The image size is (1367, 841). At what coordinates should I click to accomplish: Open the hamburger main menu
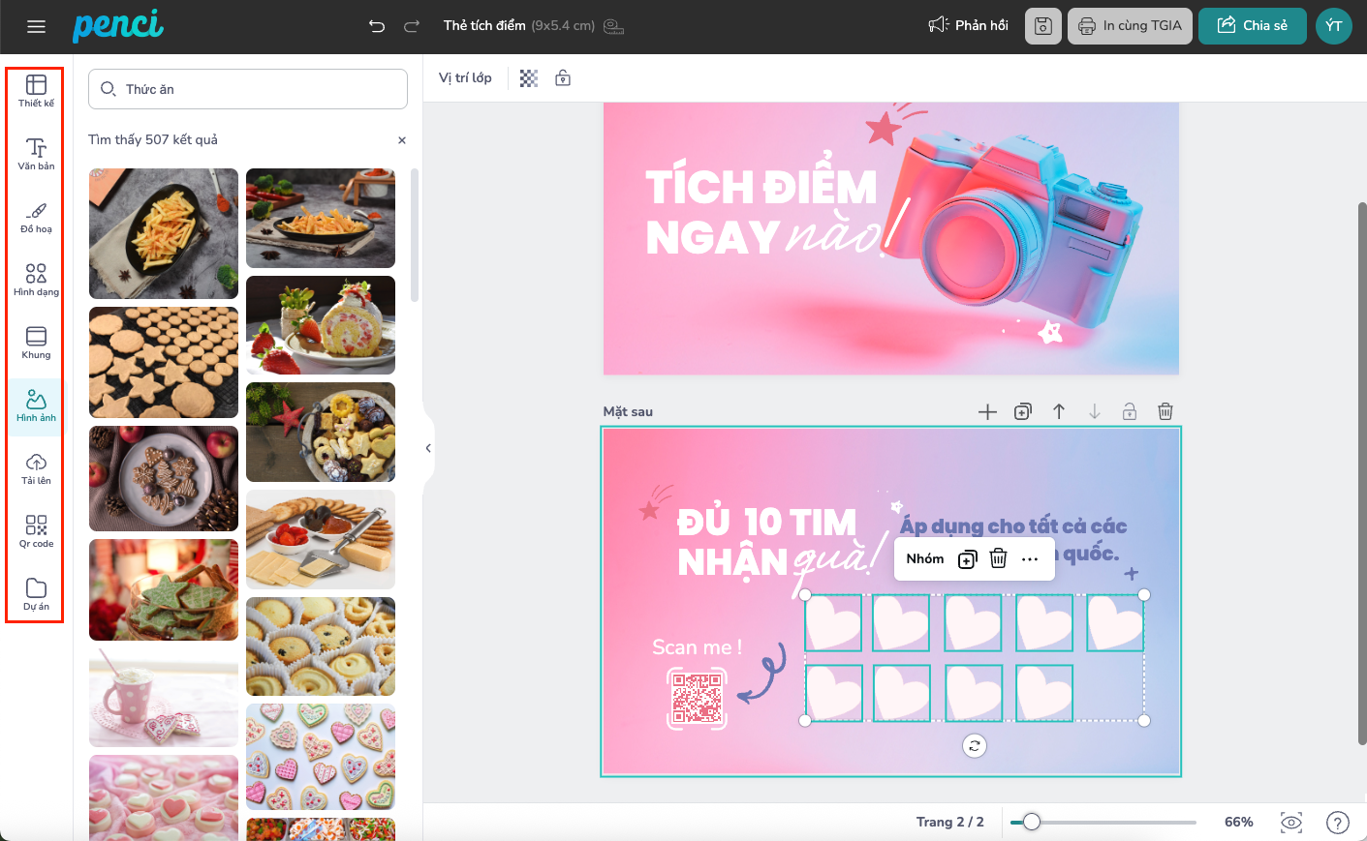point(37,26)
